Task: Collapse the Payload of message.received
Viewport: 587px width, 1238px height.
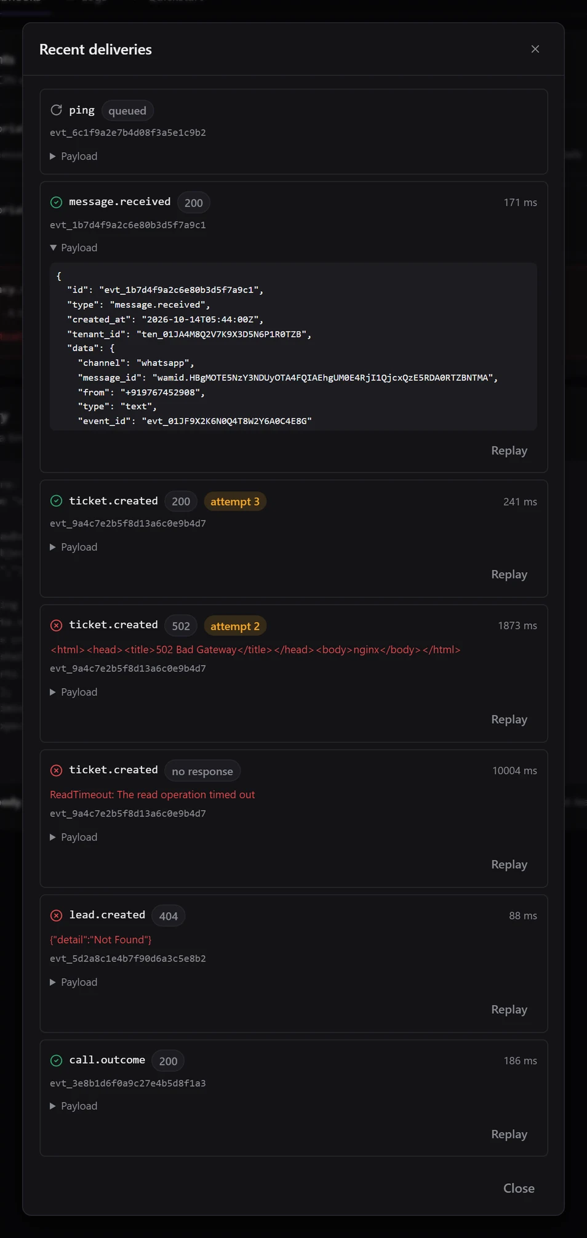Action: click(x=74, y=248)
